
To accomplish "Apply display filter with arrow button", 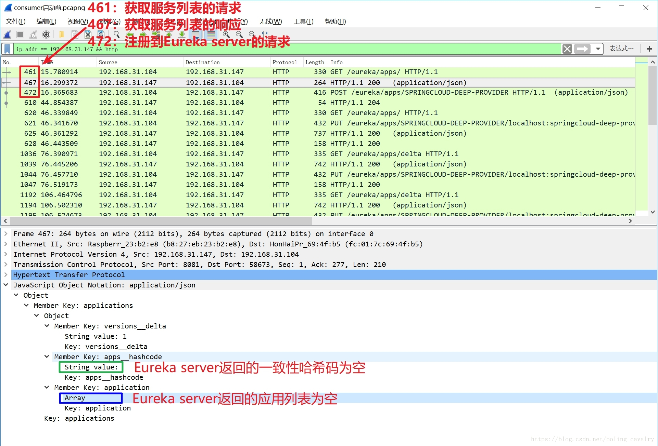I will pos(582,49).
